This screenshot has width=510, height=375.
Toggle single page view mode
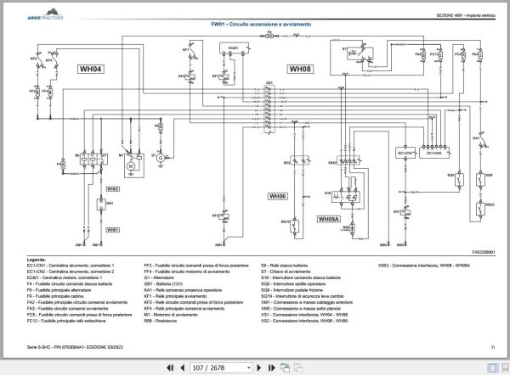pyautogui.click(x=493, y=368)
